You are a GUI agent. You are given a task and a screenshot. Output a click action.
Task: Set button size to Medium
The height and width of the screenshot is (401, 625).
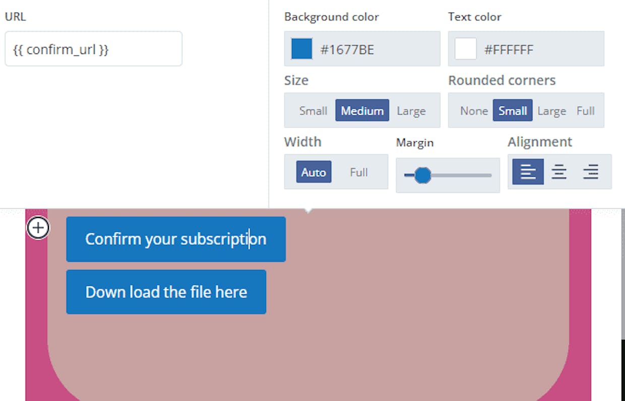pos(362,110)
